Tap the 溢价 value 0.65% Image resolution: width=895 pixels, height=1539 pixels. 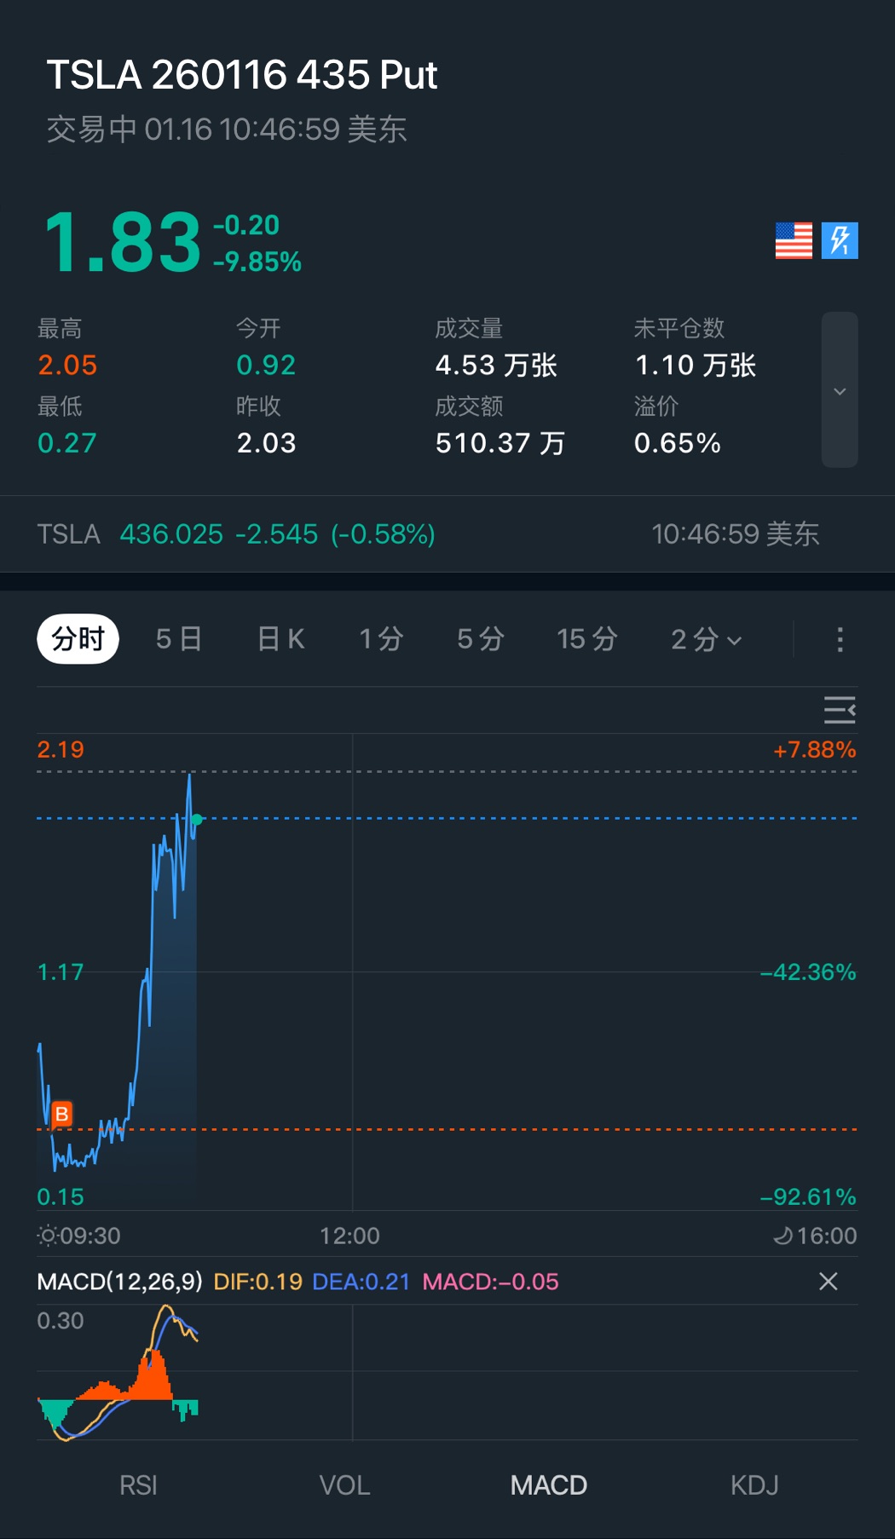coord(678,442)
